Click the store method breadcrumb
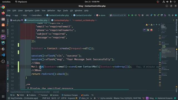 pos(101,15)
